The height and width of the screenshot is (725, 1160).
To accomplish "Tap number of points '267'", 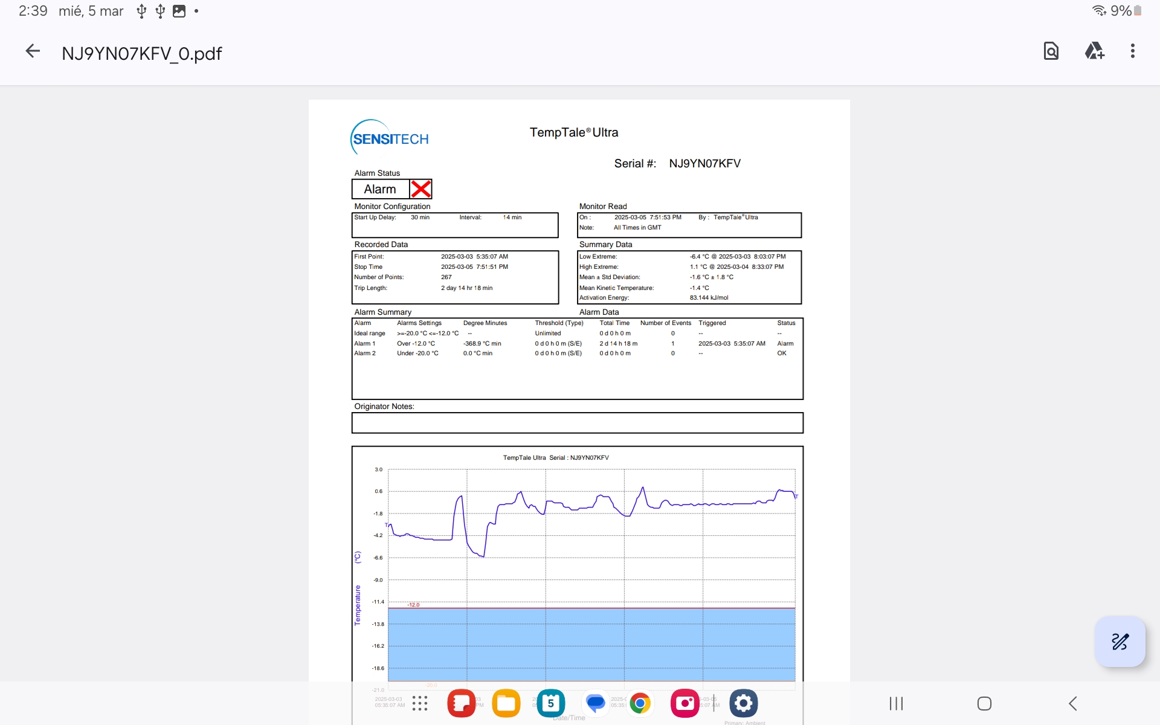I will pyautogui.click(x=446, y=277).
